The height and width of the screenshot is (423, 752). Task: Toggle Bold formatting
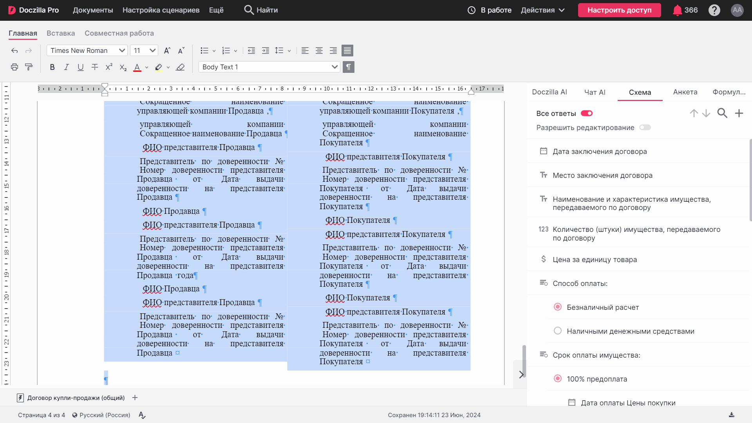pos(52,67)
